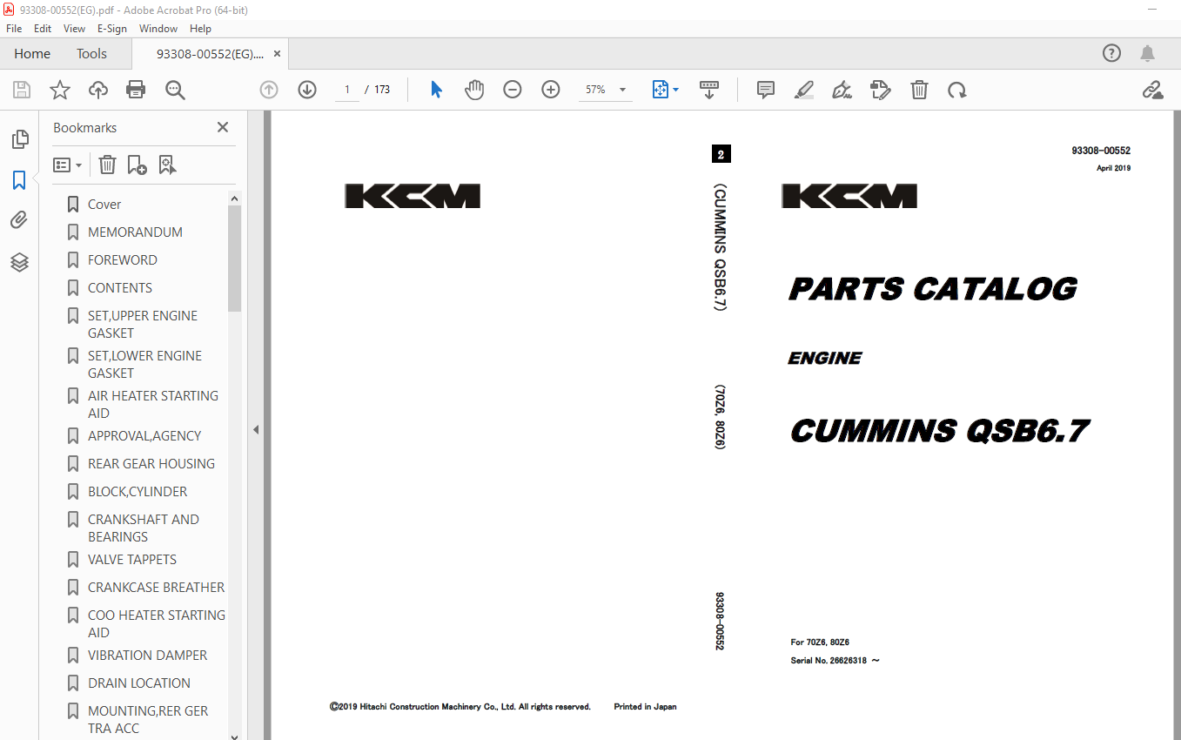Add a sticky note comment
This screenshot has height=740, width=1181.
click(766, 90)
